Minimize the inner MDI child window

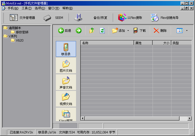[x=182, y=8]
